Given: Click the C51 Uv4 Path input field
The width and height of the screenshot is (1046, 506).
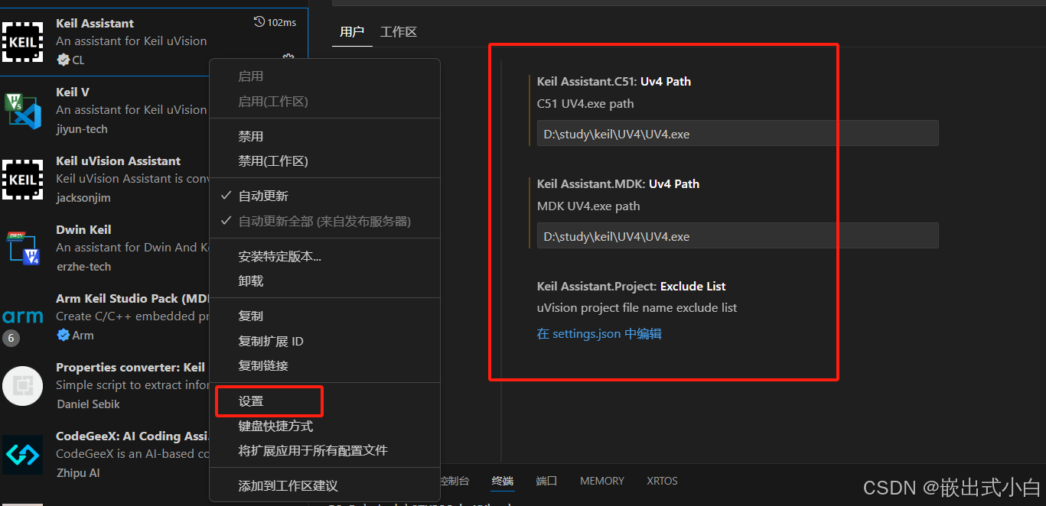Looking at the screenshot, I should [x=738, y=134].
